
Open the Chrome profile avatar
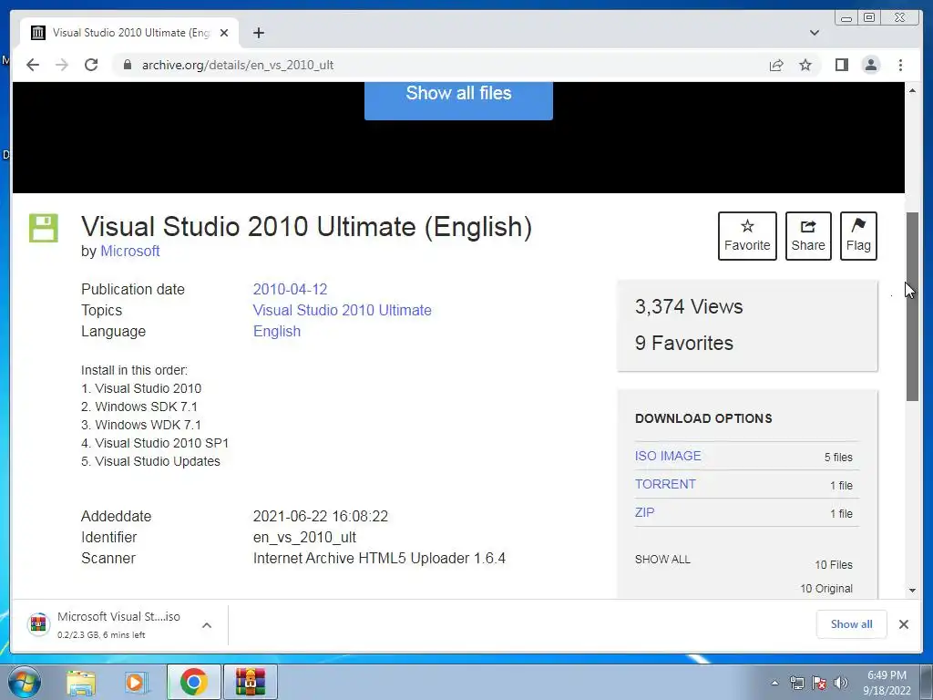(870, 65)
